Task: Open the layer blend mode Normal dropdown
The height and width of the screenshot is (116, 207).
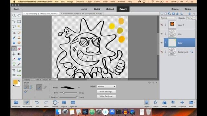Action: coord(168,18)
